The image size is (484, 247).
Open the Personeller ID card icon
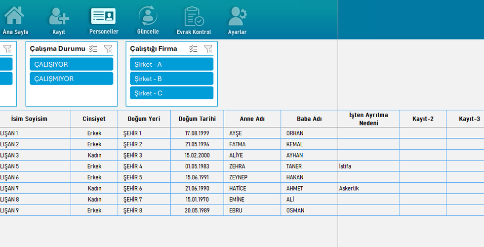coord(103,16)
